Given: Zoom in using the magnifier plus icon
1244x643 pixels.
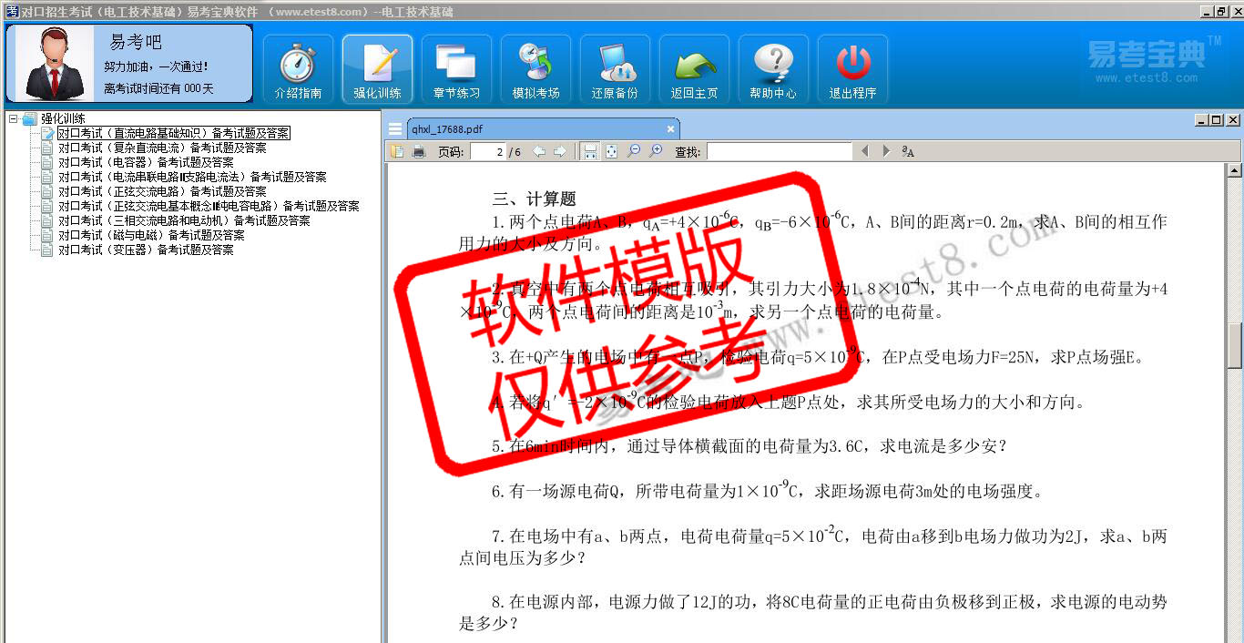Looking at the screenshot, I should pyautogui.click(x=656, y=151).
